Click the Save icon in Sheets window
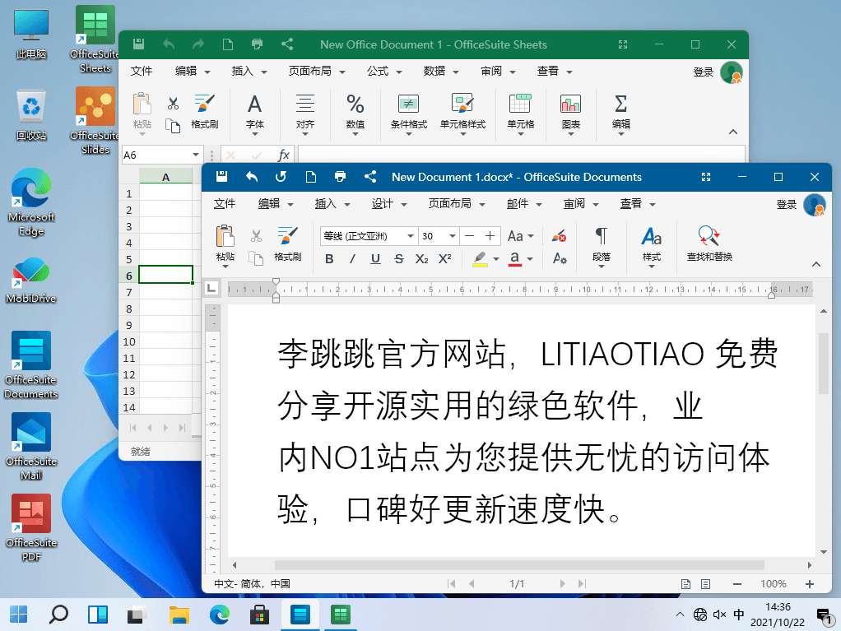Image resolution: width=841 pixels, height=631 pixels. (138, 44)
